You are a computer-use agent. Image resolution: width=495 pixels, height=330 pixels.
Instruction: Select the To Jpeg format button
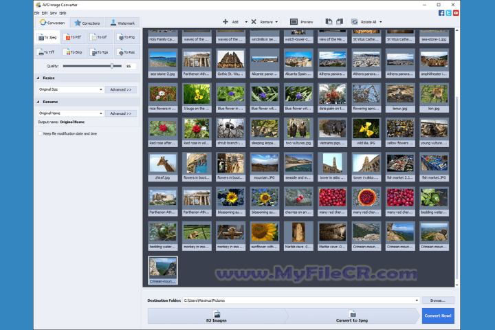[47, 37]
